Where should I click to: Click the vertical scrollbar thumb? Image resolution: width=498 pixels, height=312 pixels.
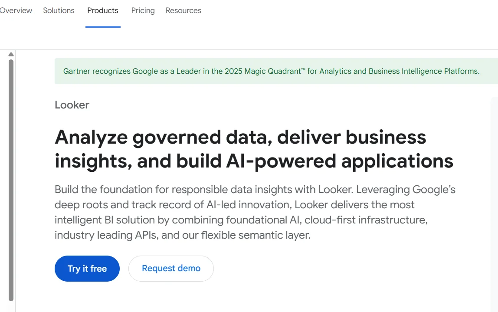pos(11,174)
